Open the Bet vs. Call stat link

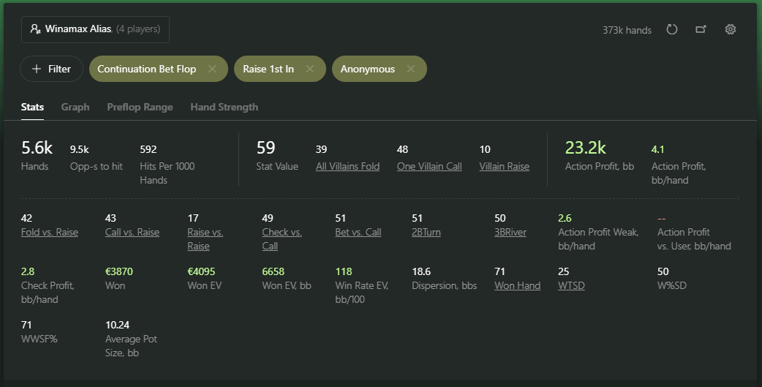358,233
